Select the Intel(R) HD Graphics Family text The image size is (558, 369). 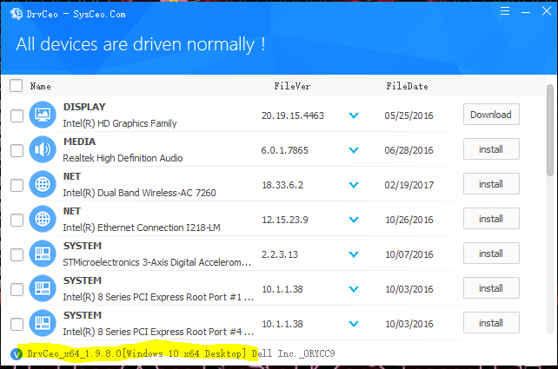click(120, 123)
